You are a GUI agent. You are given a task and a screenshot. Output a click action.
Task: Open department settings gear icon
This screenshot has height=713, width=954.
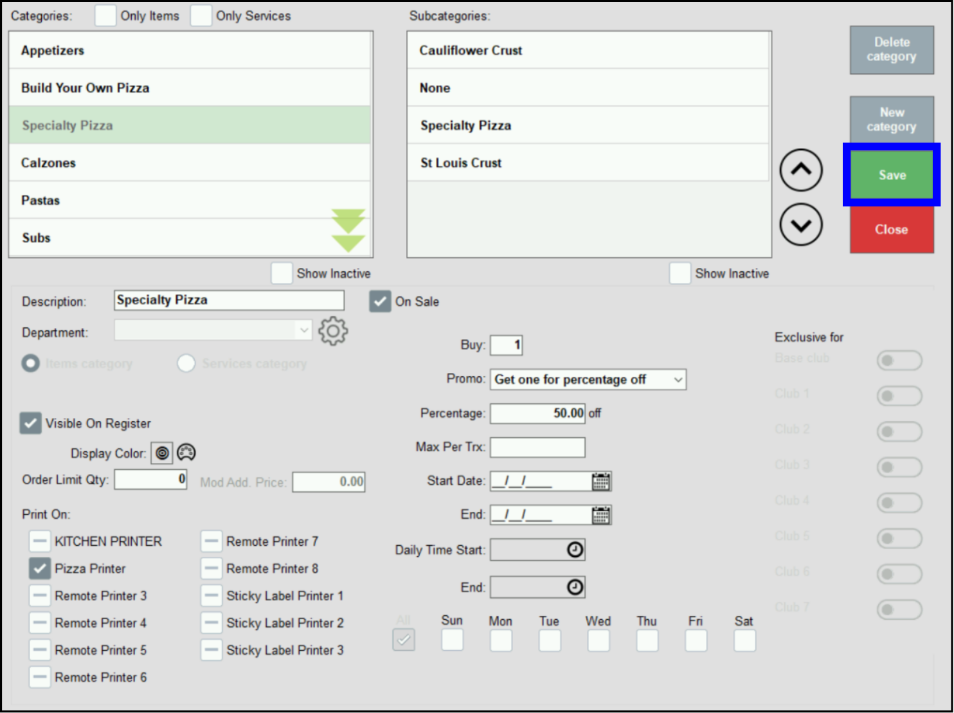[x=332, y=332]
